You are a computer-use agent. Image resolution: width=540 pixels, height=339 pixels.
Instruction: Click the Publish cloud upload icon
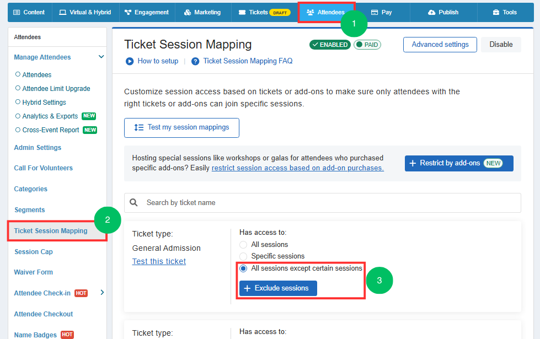tap(431, 12)
